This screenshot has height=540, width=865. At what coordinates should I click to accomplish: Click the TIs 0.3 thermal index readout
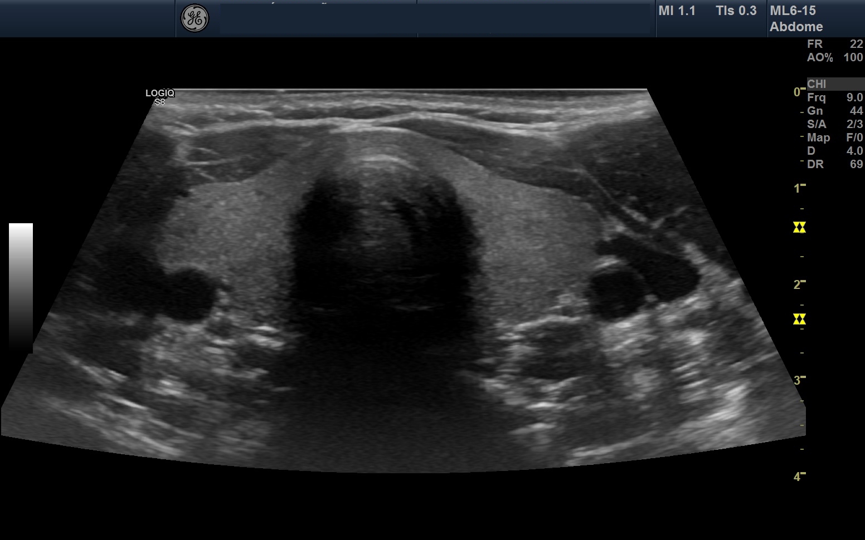[736, 11]
